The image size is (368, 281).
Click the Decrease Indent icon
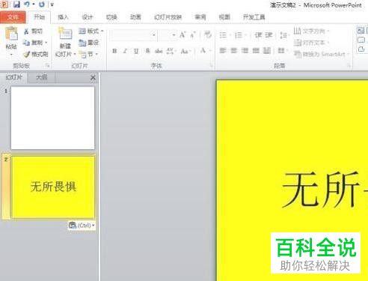pos(258,35)
